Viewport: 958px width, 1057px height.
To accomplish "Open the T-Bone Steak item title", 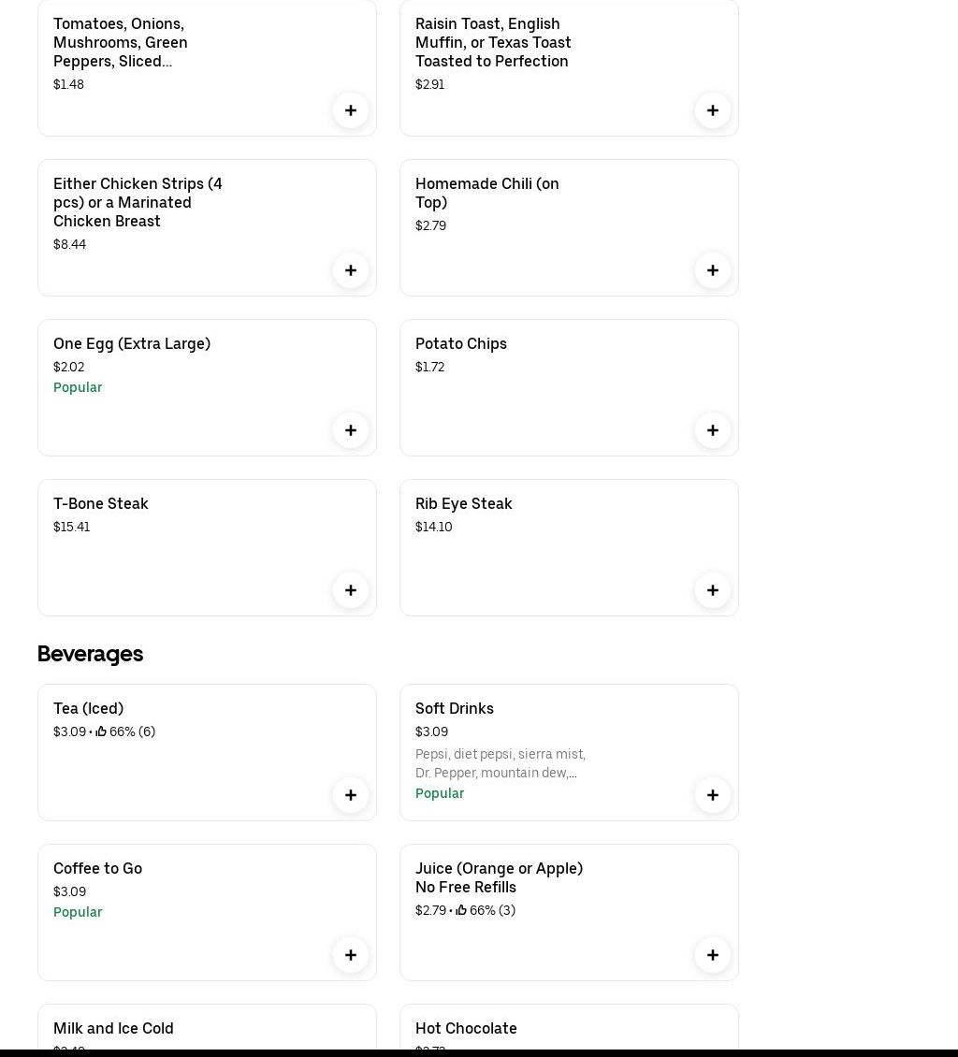I will (x=101, y=503).
